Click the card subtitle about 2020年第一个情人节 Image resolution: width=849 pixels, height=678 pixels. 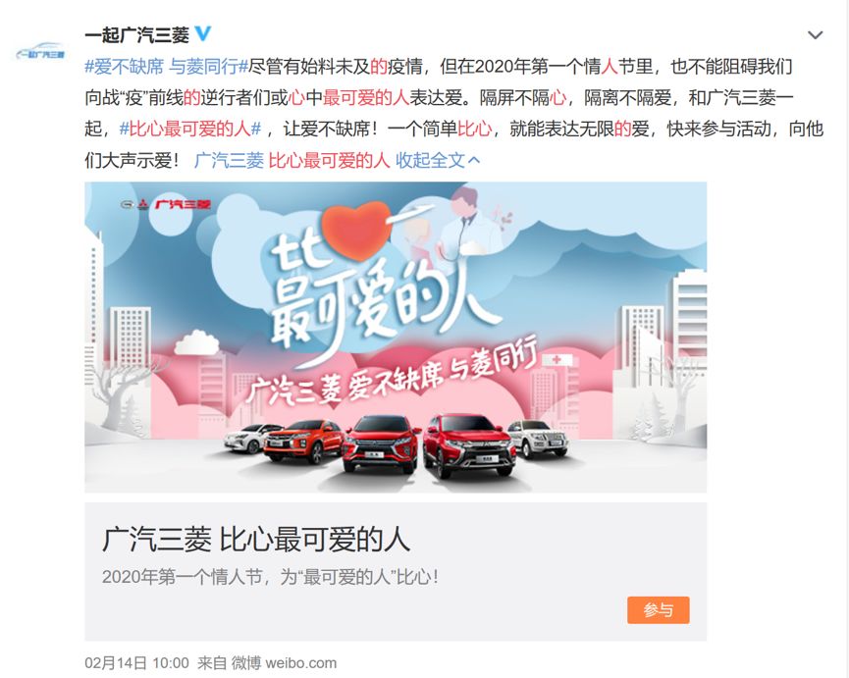pos(270,577)
